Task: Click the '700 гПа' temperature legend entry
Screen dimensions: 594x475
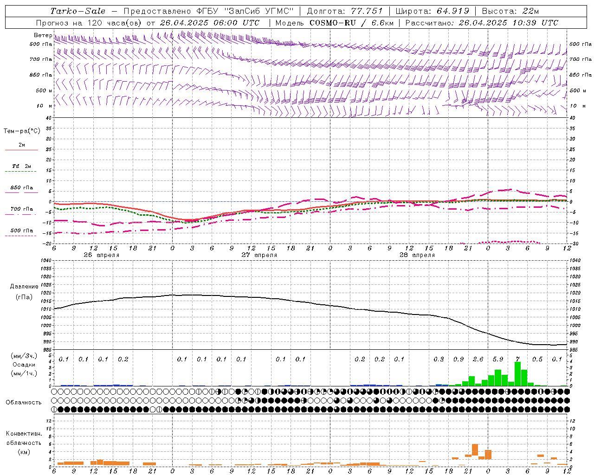Action: (22, 209)
